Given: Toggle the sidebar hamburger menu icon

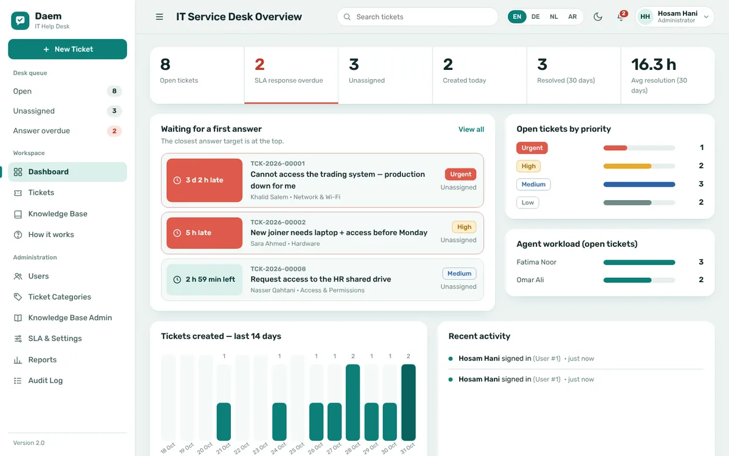Looking at the screenshot, I should [x=160, y=17].
